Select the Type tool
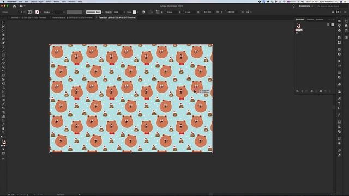 click(3, 47)
